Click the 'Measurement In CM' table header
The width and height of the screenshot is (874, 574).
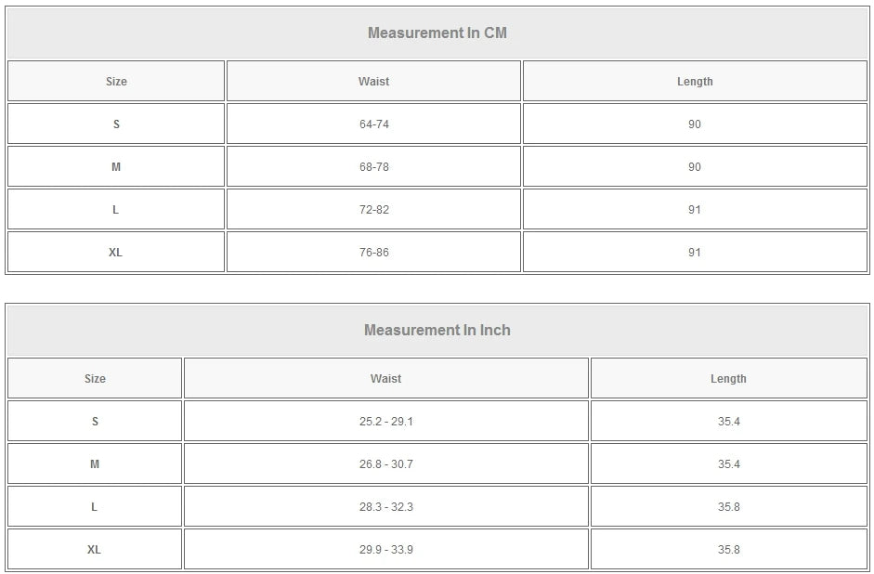pos(437,33)
